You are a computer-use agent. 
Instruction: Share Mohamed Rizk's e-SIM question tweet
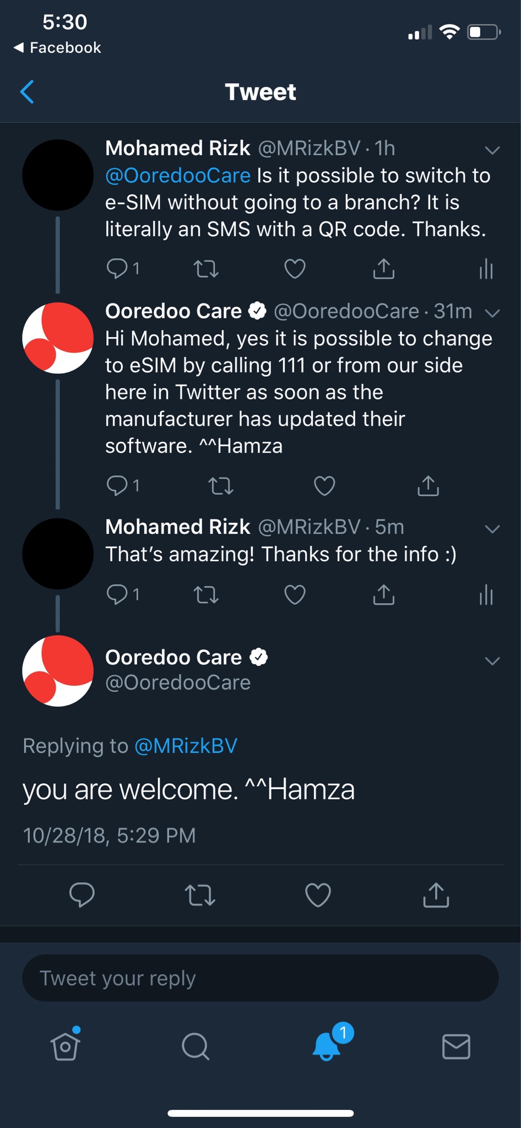pyautogui.click(x=383, y=269)
